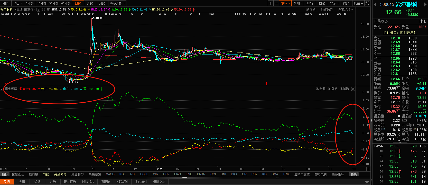Screen dimensions: 428x185
Task: Click the zoom in plus icon
Action: (271, 3)
